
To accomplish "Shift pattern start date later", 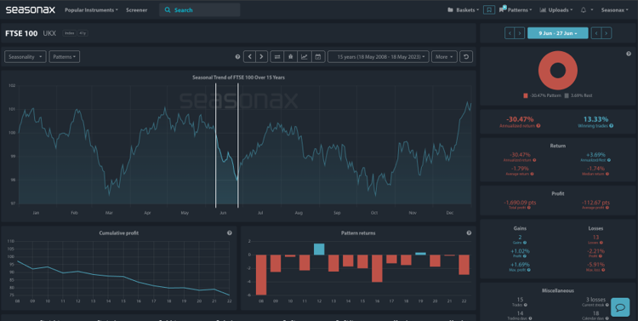I will (519, 33).
